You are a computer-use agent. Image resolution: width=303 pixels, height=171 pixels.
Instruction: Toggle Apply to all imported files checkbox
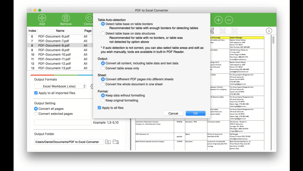[36, 93]
